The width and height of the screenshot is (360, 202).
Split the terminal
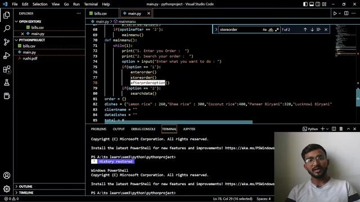(x=334, y=129)
